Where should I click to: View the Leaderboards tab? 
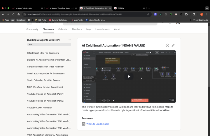(x=102, y=29)
